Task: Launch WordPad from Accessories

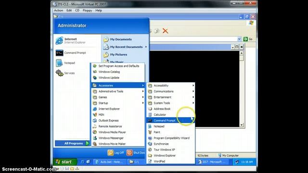Action: point(171,161)
